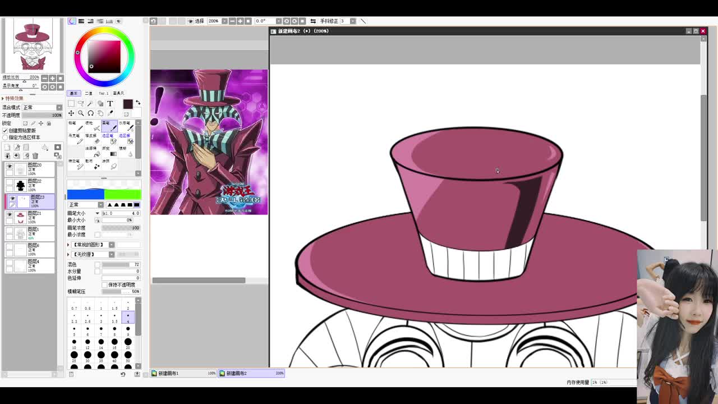This screenshot has width=718, height=404.
Task: Toggle the 创建剪贴蒙版 clipping mask checkbox
Action: pos(5,131)
